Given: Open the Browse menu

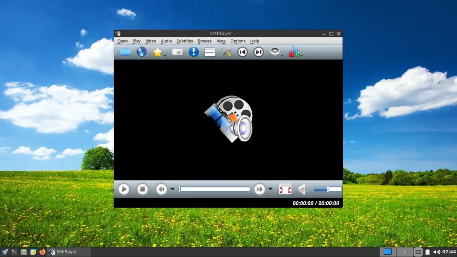Looking at the screenshot, I should (204, 41).
